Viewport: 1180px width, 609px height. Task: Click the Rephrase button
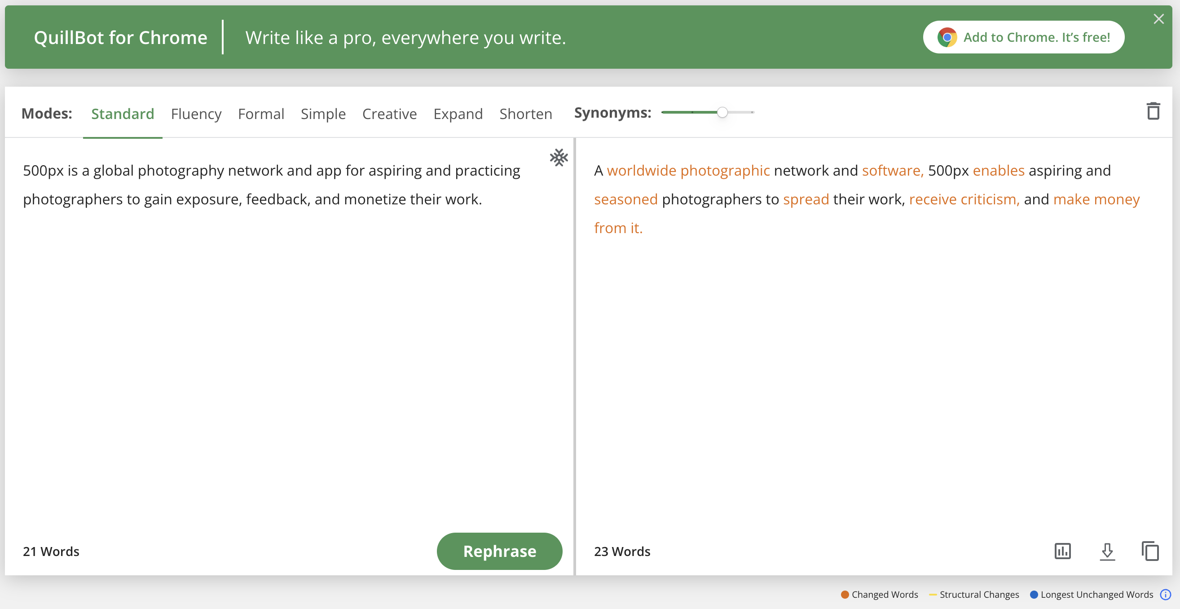(x=499, y=551)
